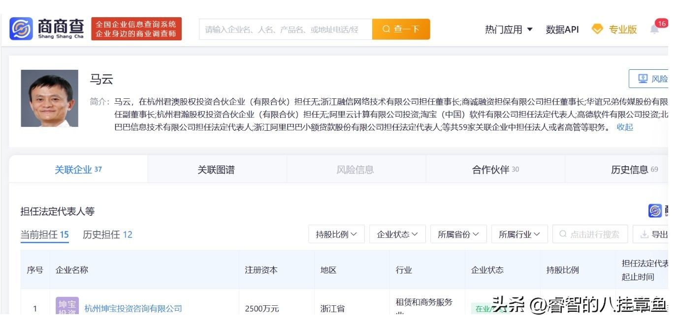Expand the 所属行业 filter dropdown
This screenshot has height=323, width=677.
(519, 234)
